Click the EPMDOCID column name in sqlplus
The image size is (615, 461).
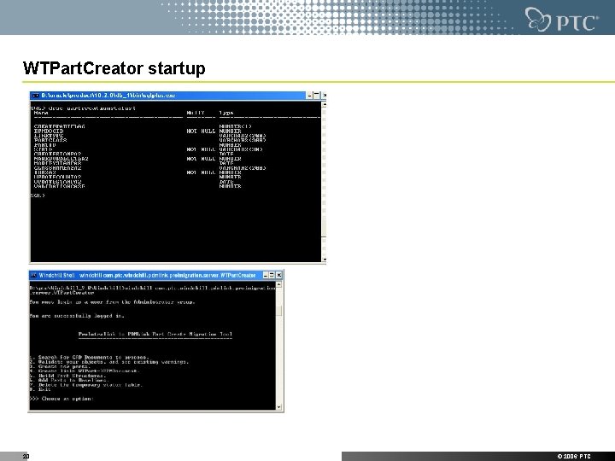pos(49,131)
